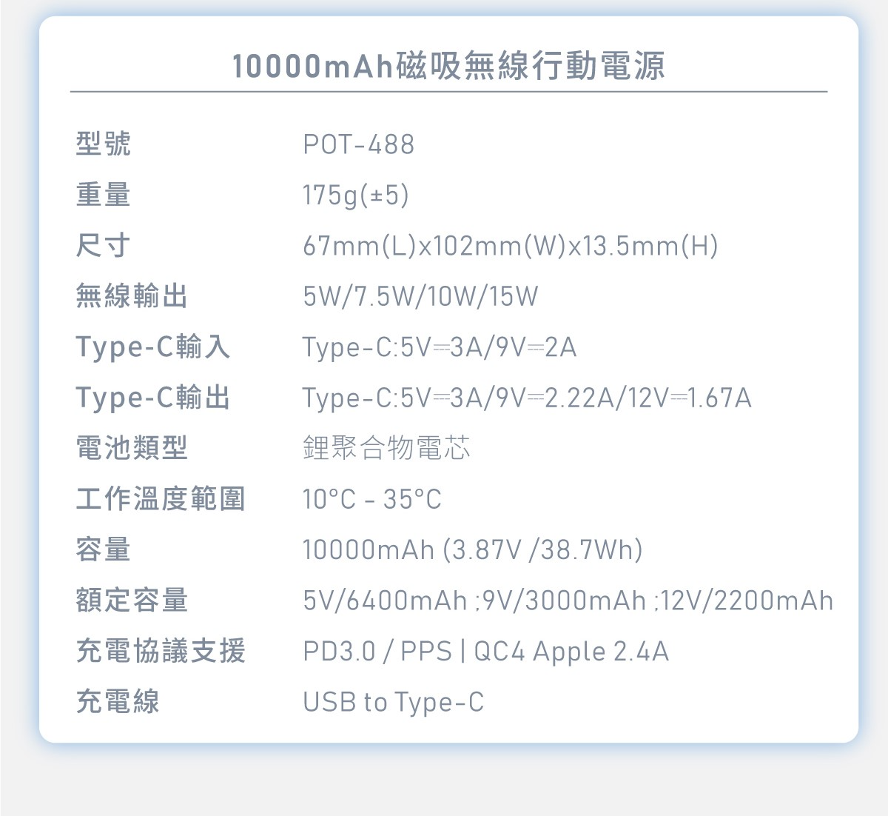Click the Type-C output value ending in 12V⎓1.67A
Viewport: 888px width, 816px height.
(527, 398)
